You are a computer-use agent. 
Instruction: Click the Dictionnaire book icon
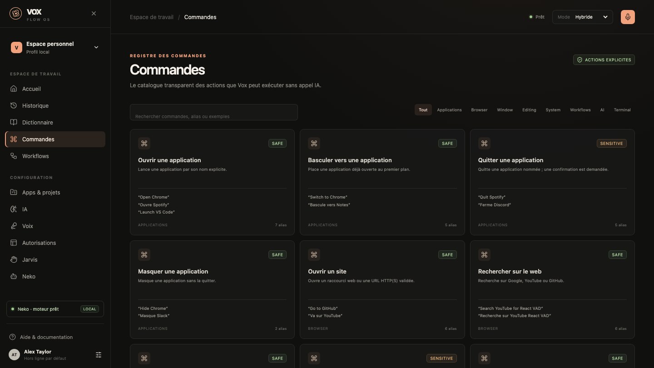[14, 123]
